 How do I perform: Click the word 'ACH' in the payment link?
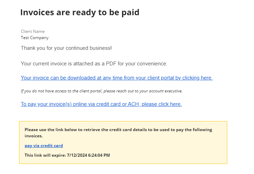pyautogui.click(x=133, y=104)
